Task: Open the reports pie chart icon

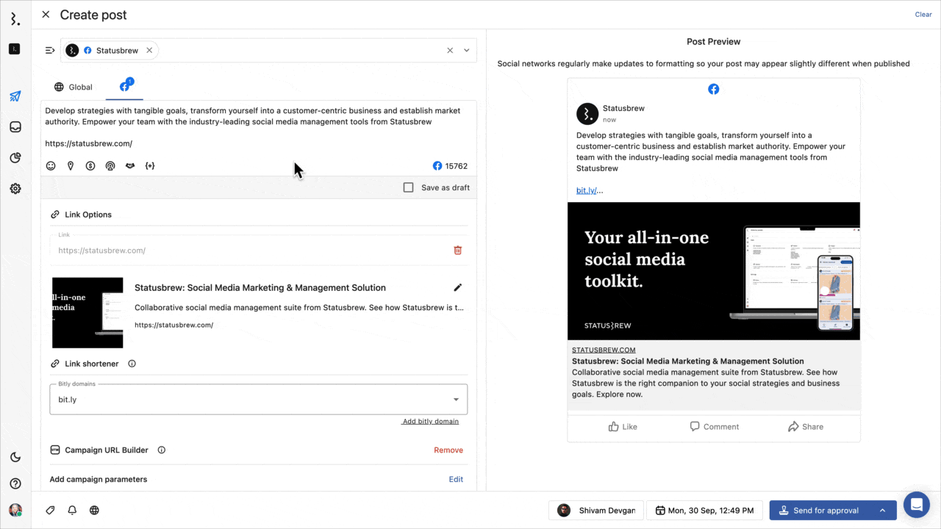Action: [x=15, y=158]
